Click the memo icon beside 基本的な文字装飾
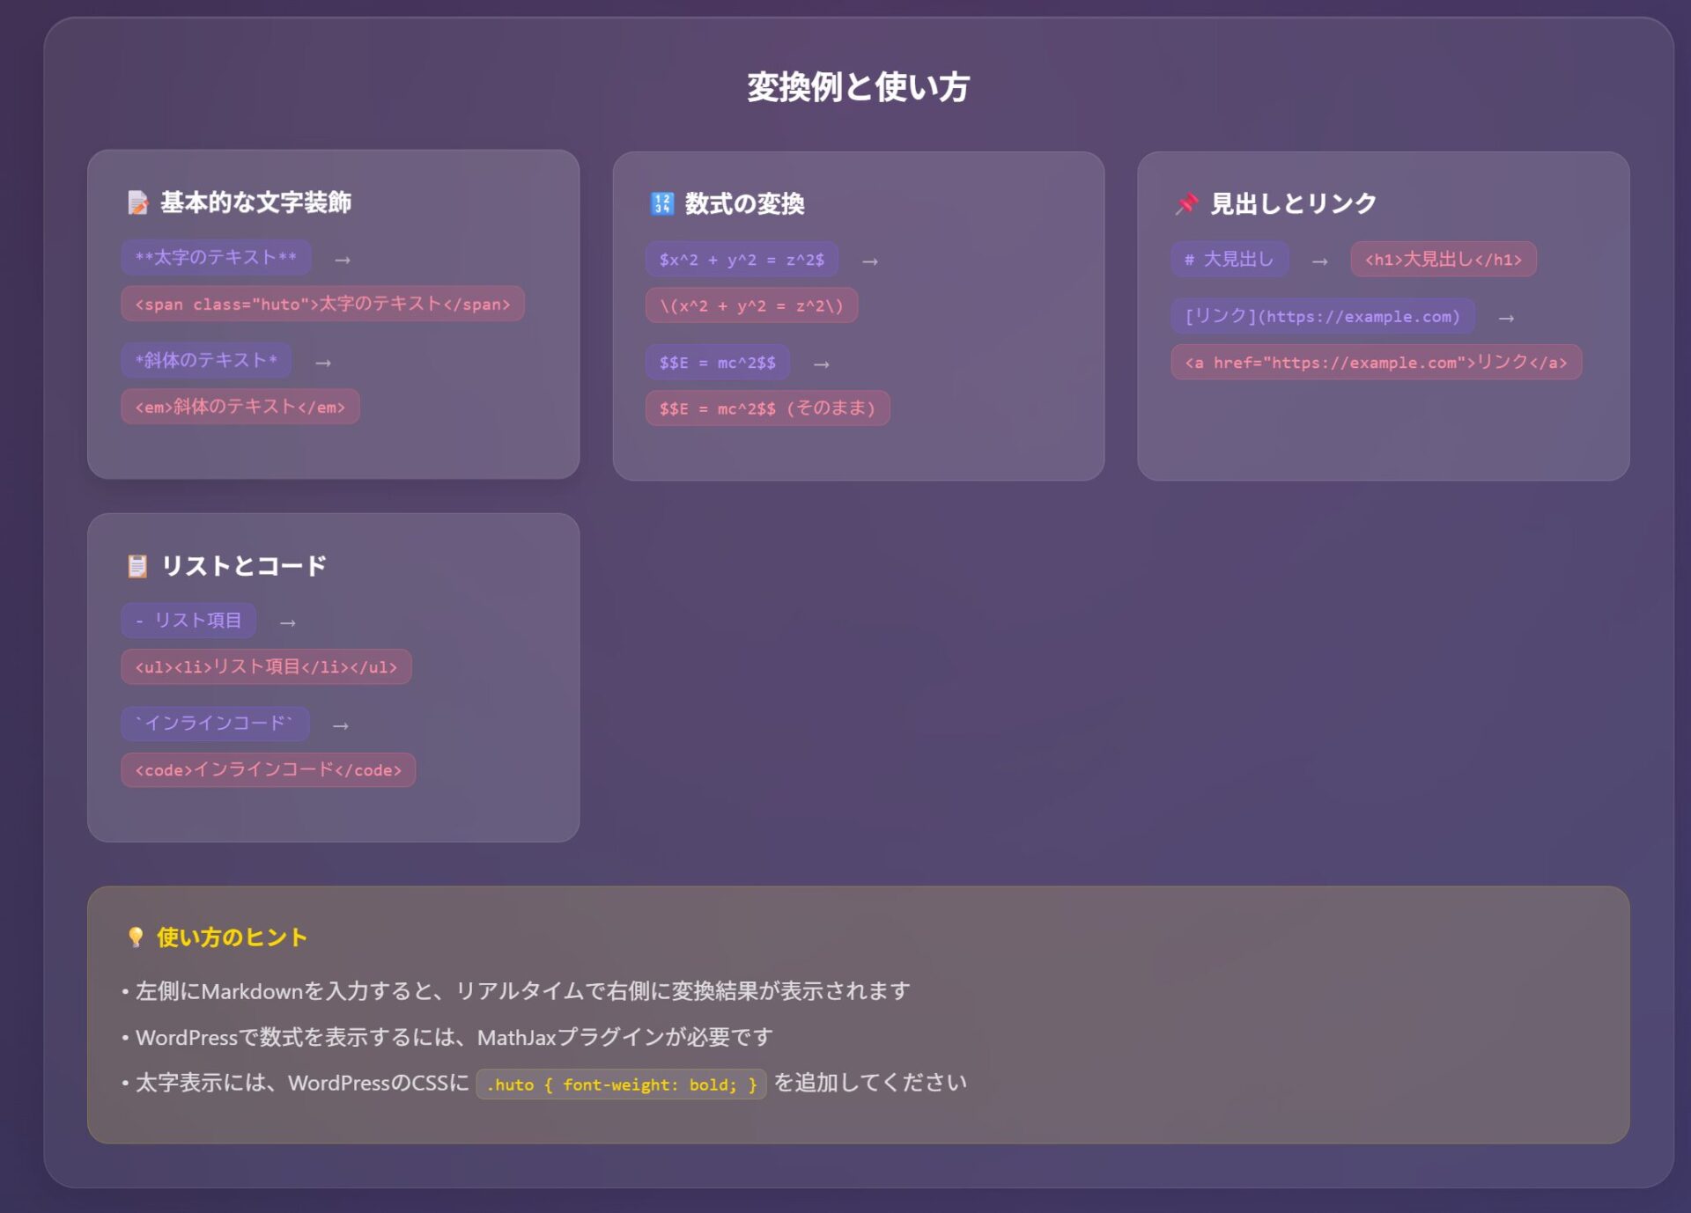Viewport: 1691px width, 1213px height. pyautogui.click(x=137, y=202)
